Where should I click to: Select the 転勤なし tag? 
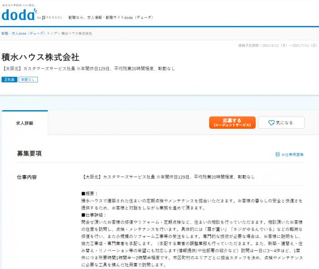28,80
